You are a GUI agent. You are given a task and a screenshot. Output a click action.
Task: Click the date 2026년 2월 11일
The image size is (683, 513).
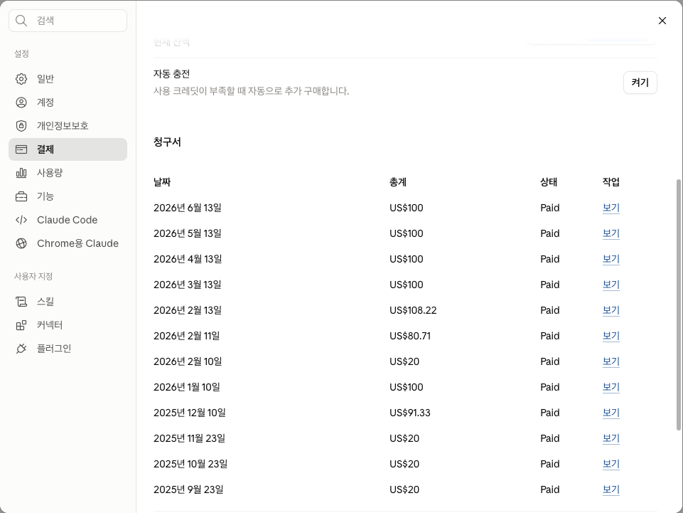(186, 336)
